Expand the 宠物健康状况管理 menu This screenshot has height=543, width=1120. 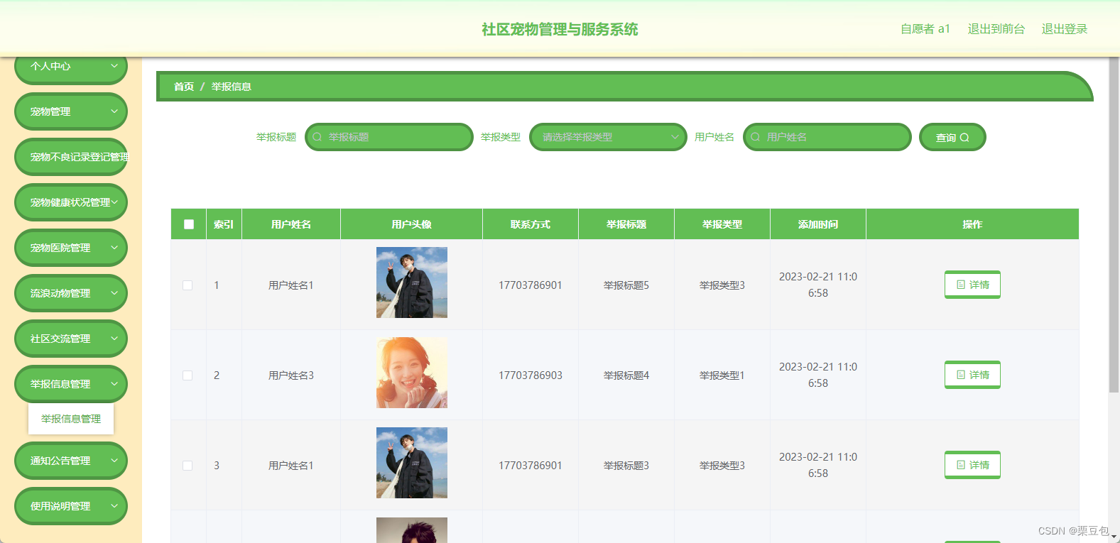point(71,202)
